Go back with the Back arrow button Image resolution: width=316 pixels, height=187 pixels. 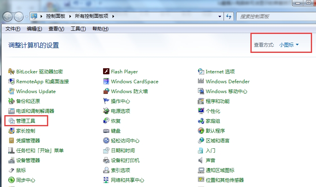point(8,17)
